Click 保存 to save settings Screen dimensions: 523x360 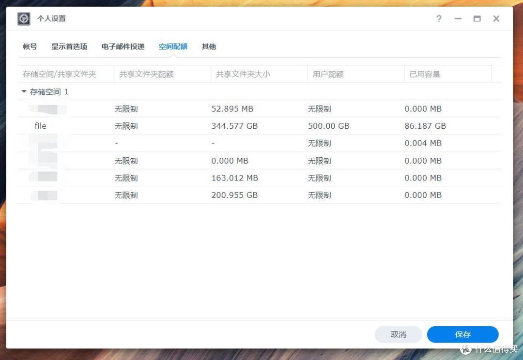point(462,334)
